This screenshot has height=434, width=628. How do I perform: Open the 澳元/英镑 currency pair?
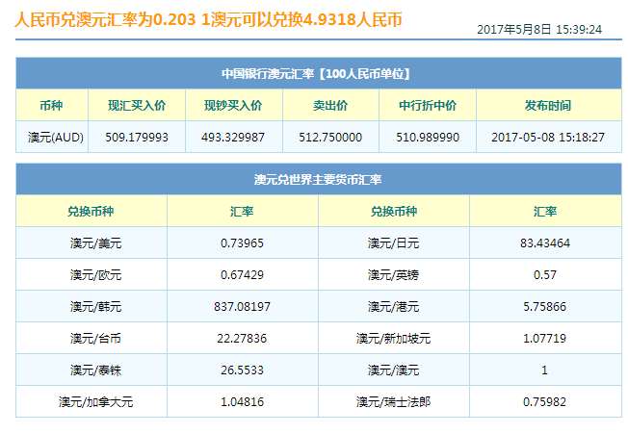(x=393, y=275)
